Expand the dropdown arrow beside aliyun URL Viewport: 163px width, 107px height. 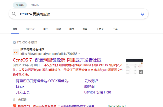click(79, 54)
